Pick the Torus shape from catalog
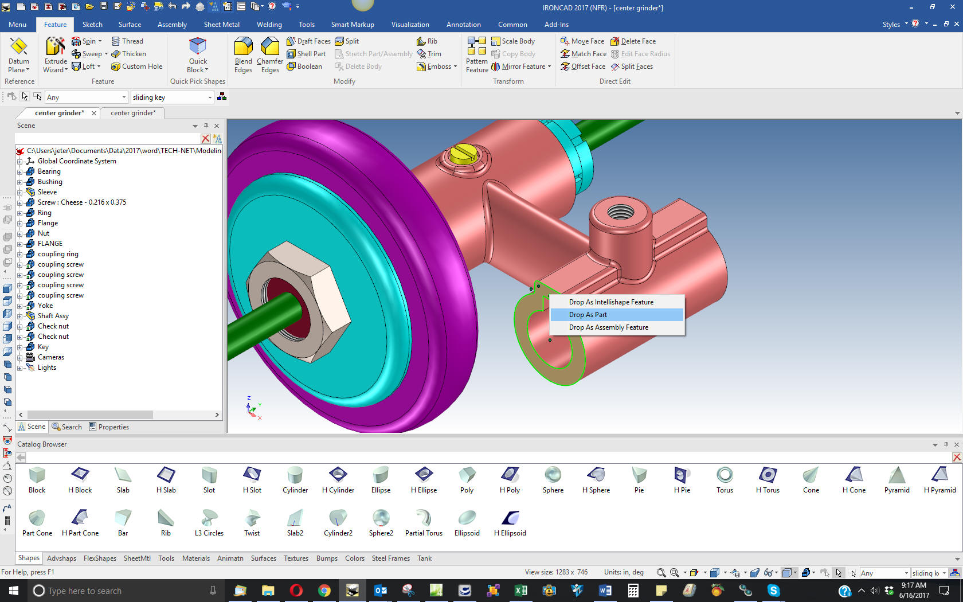 [725, 480]
